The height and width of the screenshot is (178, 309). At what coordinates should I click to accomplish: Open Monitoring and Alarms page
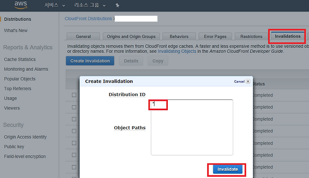point(26,69)
